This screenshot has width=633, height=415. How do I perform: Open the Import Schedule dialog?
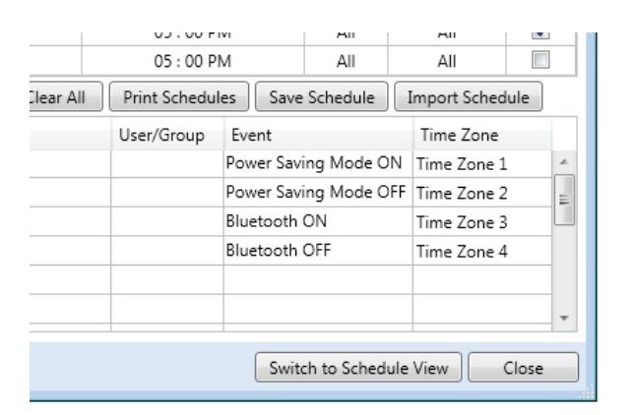tap(469, 96)
